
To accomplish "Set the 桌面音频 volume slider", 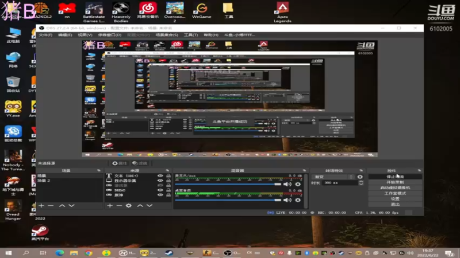I will [x=228, y=200].
